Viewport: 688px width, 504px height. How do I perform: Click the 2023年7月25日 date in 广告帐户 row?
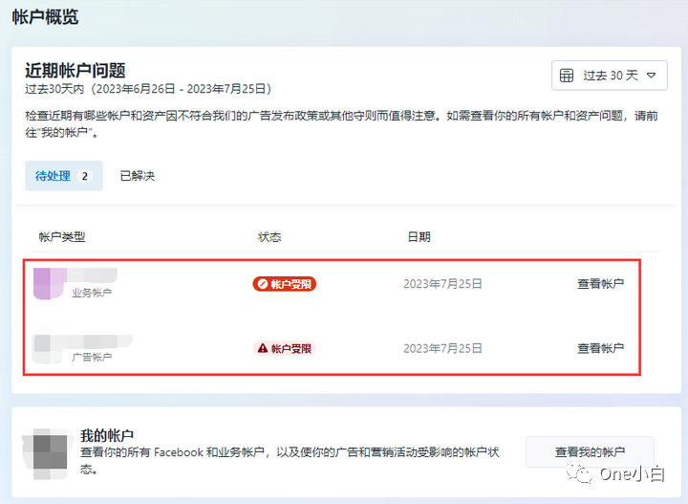click(x=442, y=348)
